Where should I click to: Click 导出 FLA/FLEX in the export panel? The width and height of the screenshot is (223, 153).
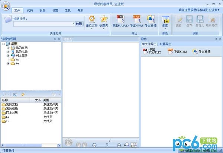152,51
